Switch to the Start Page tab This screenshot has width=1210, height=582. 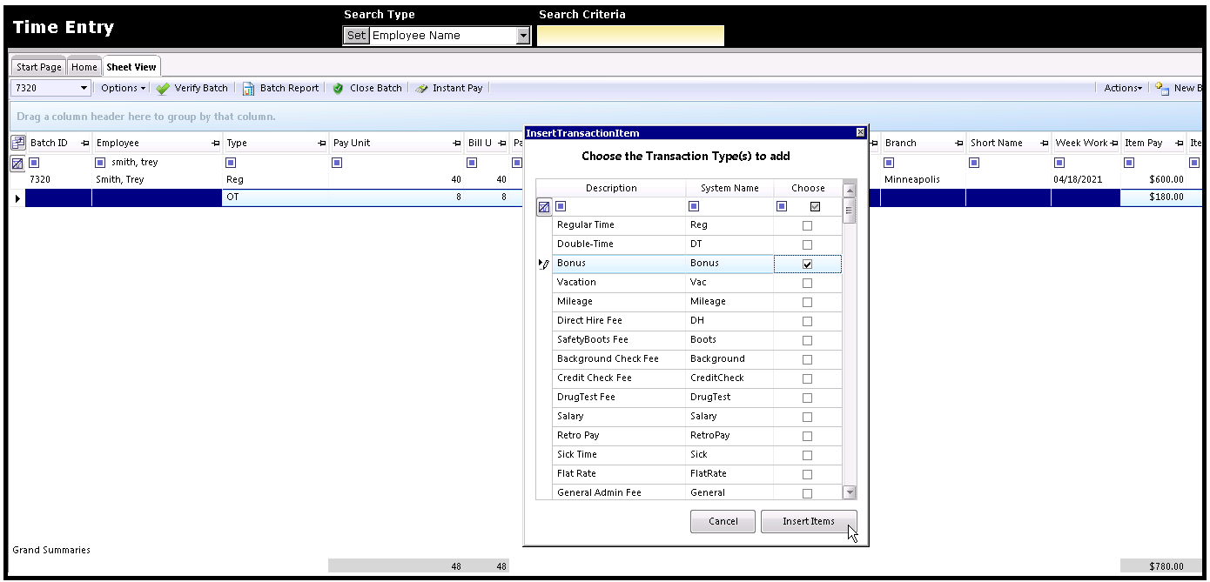pos(39,67)
